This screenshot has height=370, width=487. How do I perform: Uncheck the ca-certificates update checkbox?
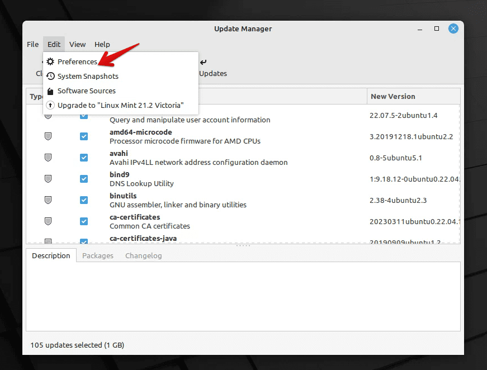click(84, 221)
